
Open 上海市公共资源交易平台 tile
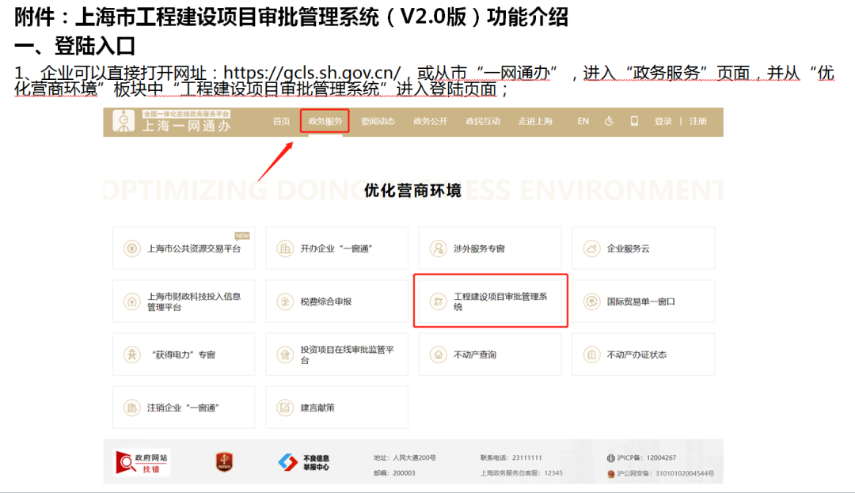click(x=184, y=248)
